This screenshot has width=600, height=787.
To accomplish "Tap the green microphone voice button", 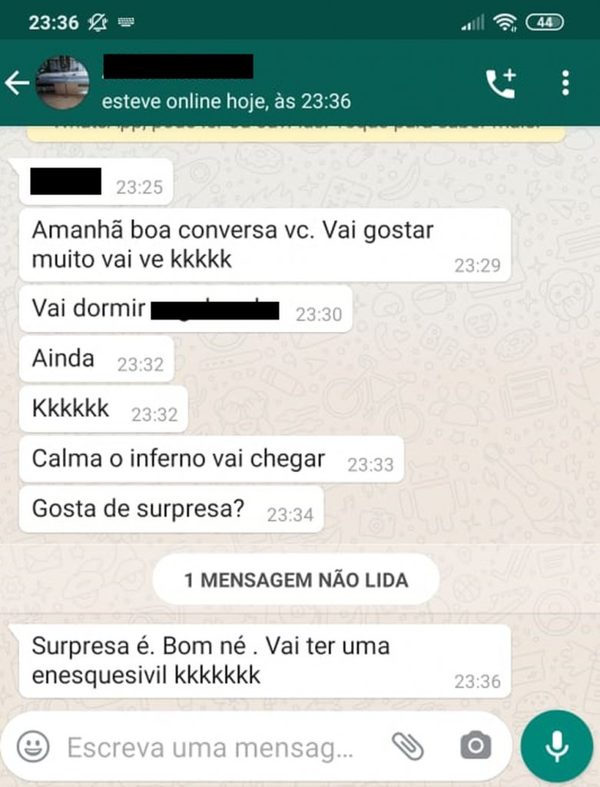I will (557, 746).
